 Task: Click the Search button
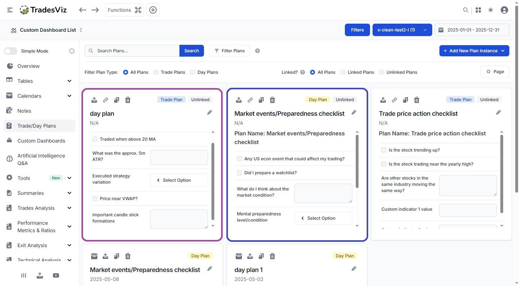click(x=192, y=51)
